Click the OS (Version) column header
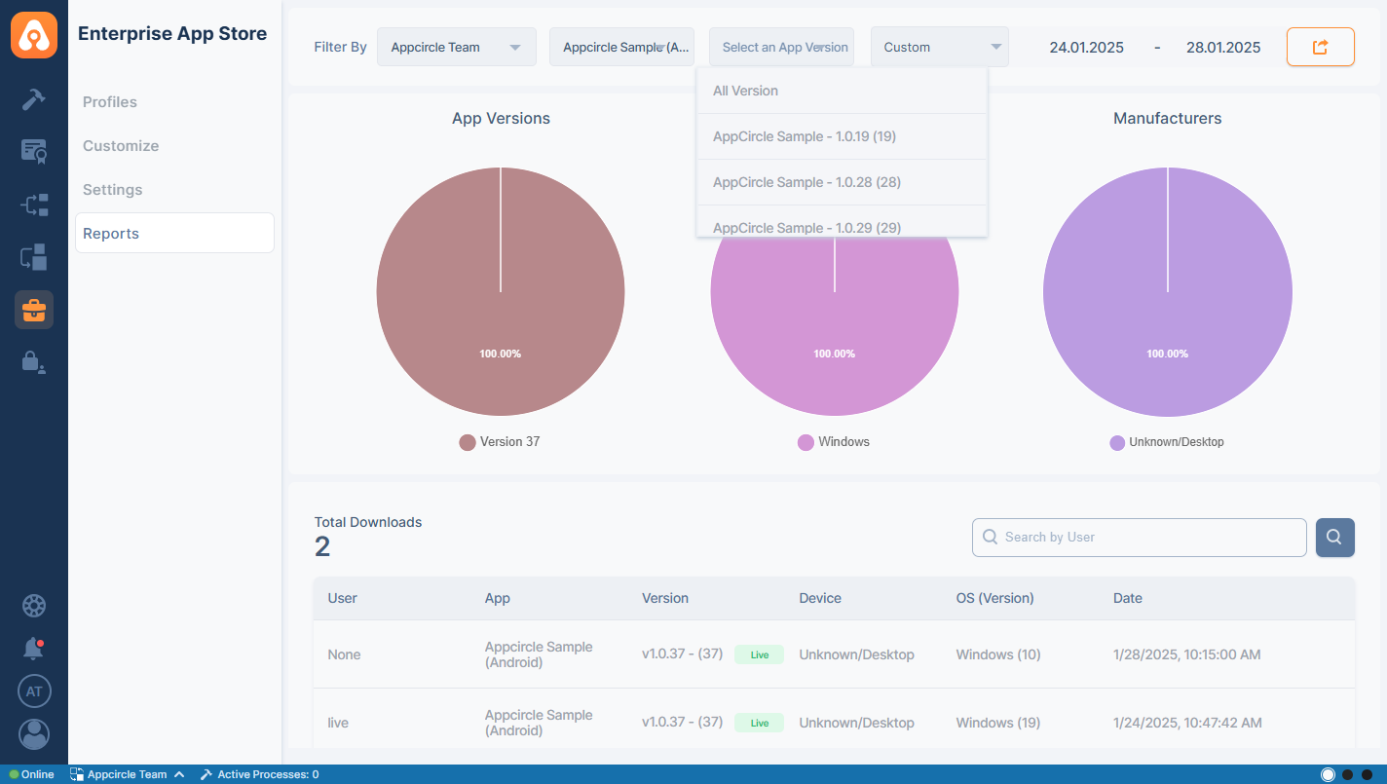The width and height of the screenshot is (1387, 784). coord(995,598)
